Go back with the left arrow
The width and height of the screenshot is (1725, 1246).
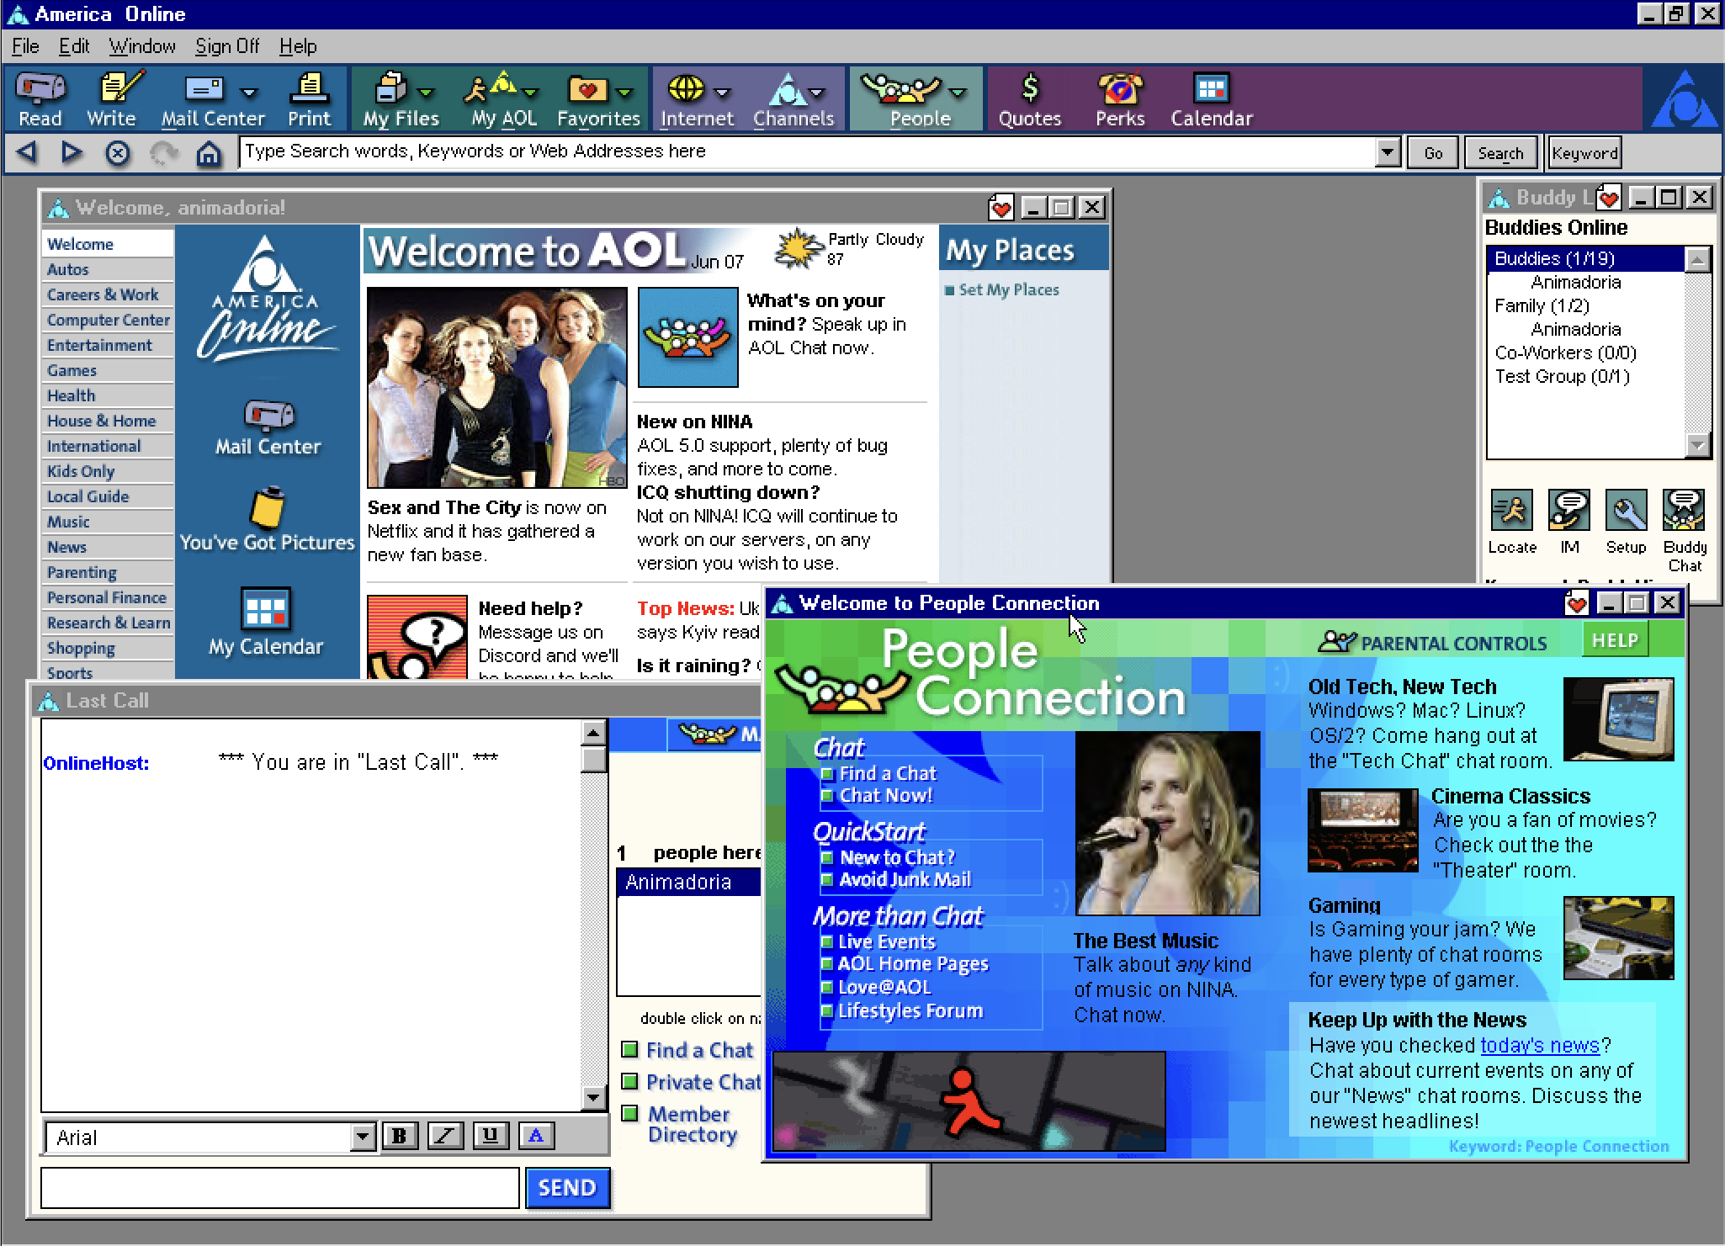pyautogui.click(x=27, y=152)
